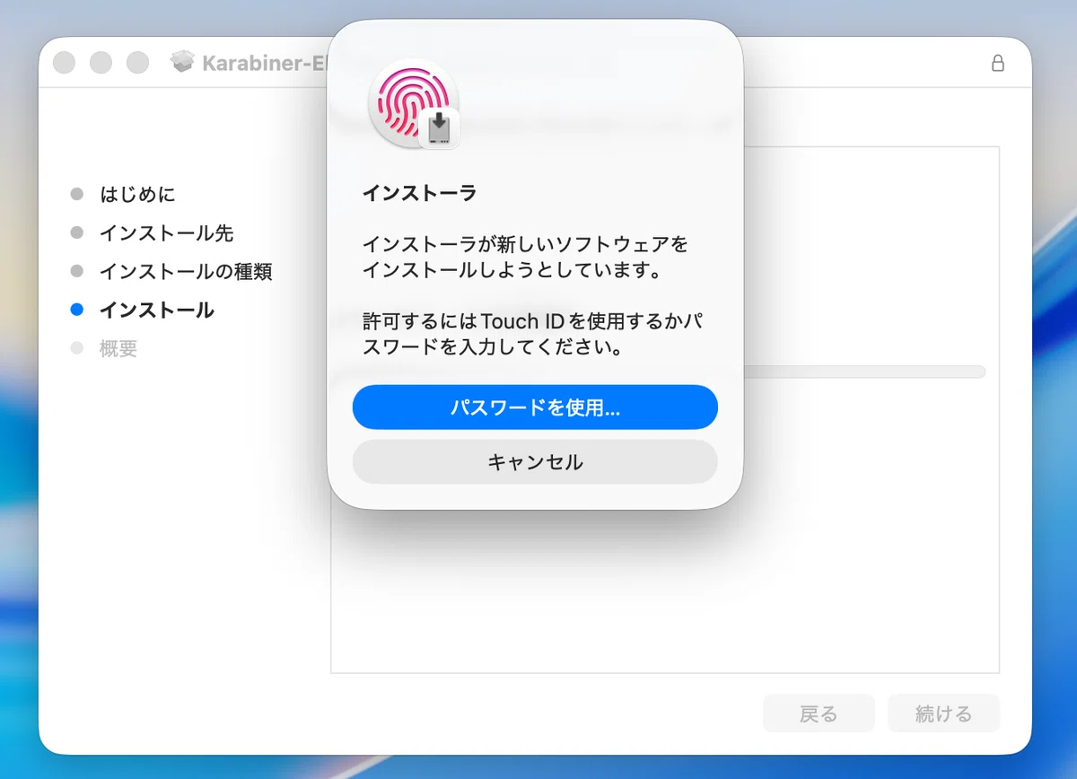
Task: Click the Touch ID permission message text
Action: [532, 334]
